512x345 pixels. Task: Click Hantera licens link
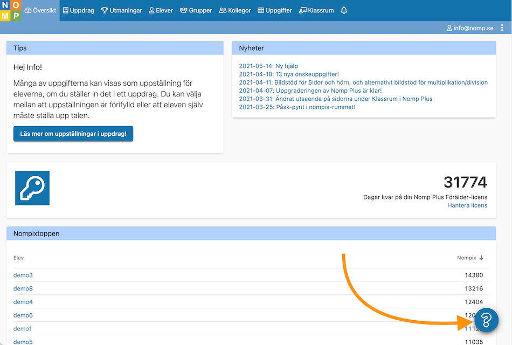467,205
